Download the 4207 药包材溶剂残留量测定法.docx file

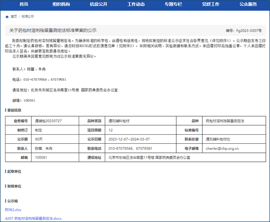33,218
